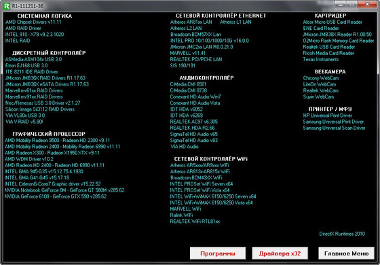The width and height of the screenshot is (380, 265).
Task: Choose Etron EJ168 USB 3.0
Action: (x=26, y=65)
